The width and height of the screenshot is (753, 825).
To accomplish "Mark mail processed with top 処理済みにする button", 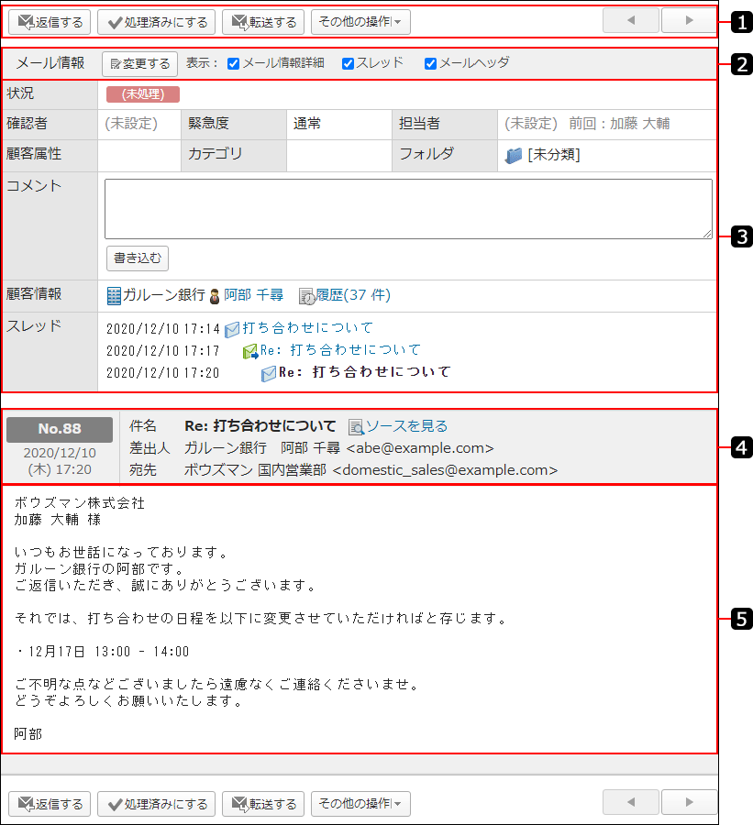I will (157, 22).
